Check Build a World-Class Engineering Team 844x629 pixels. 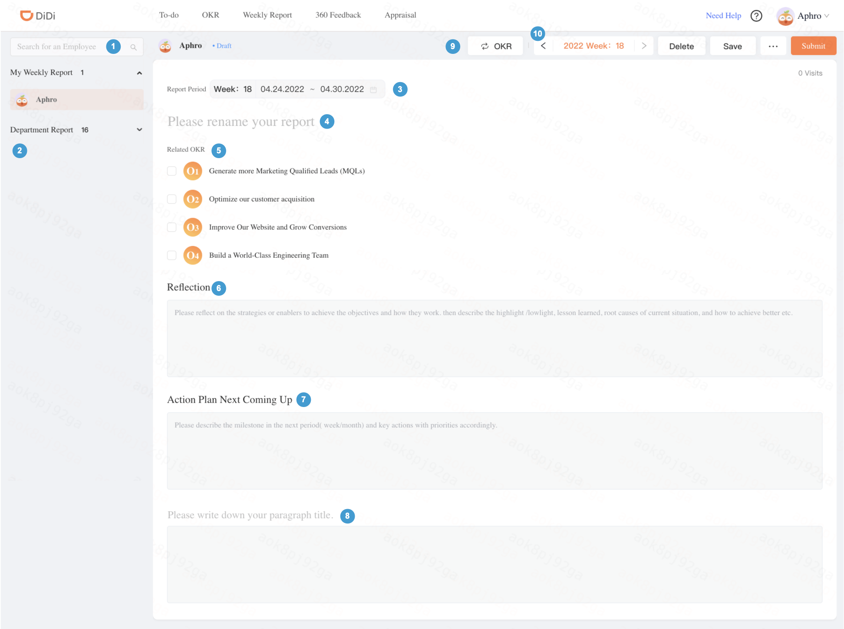click(172, 255)
